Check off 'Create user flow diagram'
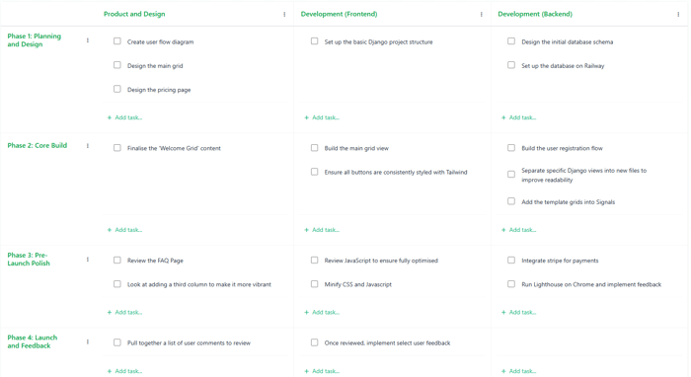 coord(117,41)
